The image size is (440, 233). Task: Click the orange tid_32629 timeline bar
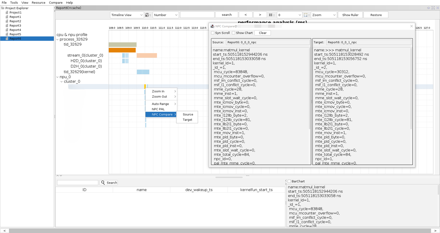pos(122,50)
